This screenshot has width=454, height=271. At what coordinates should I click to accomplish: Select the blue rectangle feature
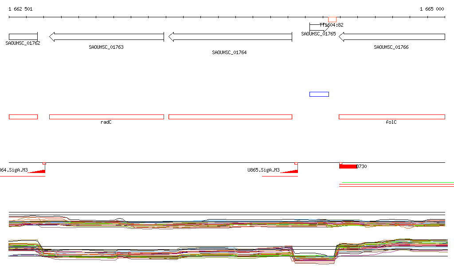(x=319, y=94)
